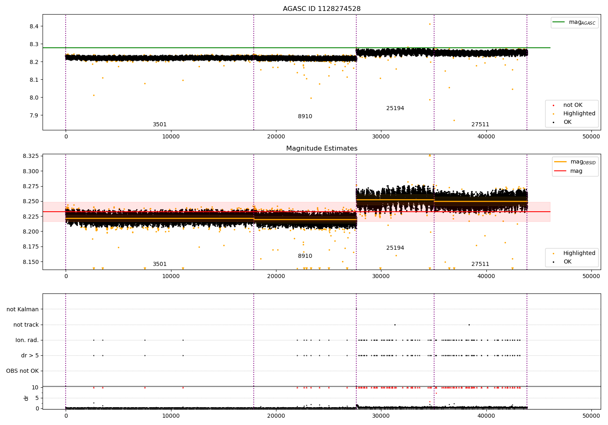The height and width of the screenshot is (425, 608).
Task: Click the "OBS not OK" row label
Action: coord(22,371)
